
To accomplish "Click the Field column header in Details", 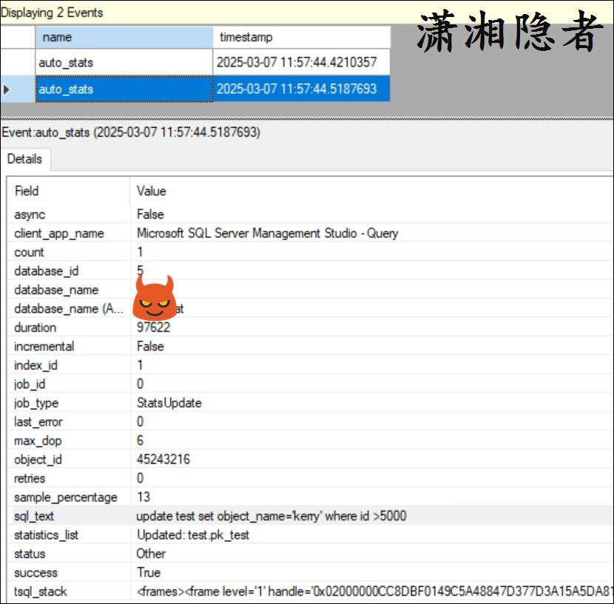I will coord(27,191).
